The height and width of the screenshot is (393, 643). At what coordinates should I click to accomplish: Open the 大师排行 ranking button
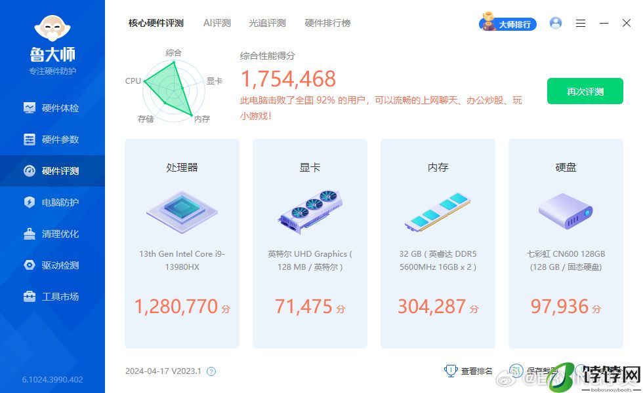508,24
